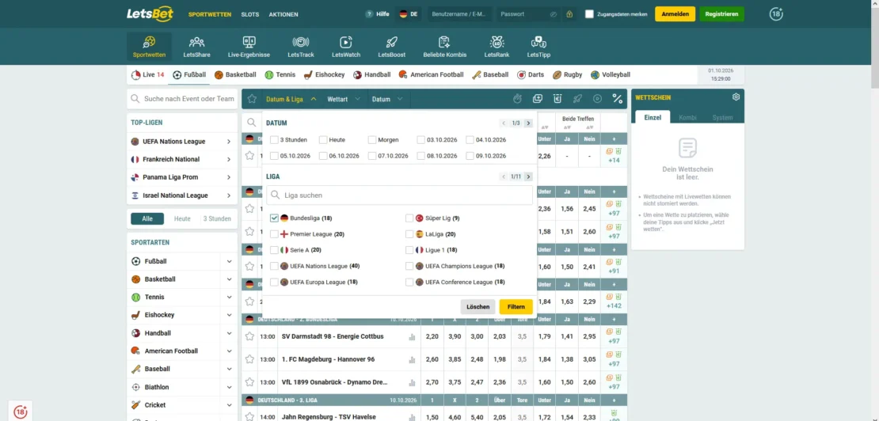Click the LetsBet logo

coord(150,14)
